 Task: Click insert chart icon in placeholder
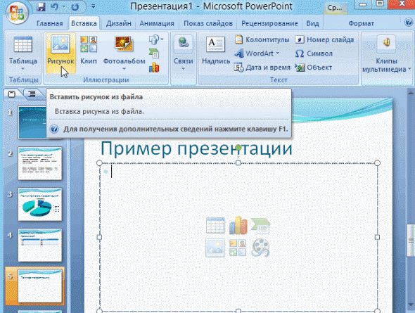(238, 225)
